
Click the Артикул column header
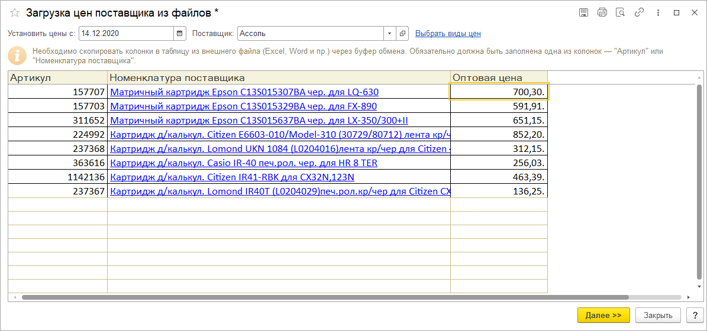57,77
